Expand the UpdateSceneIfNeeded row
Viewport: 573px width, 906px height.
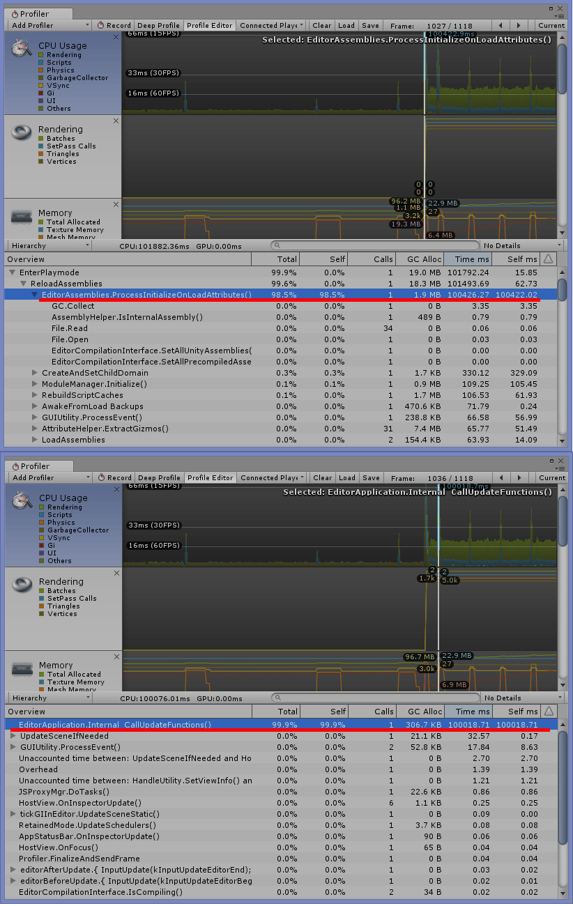pos(13,736)
